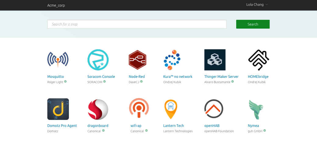This screenshot has width=317, height=154.
Task: Click publisher name Alvaro Bustamante
Action: pyautogui.click(x=217, y=82)
